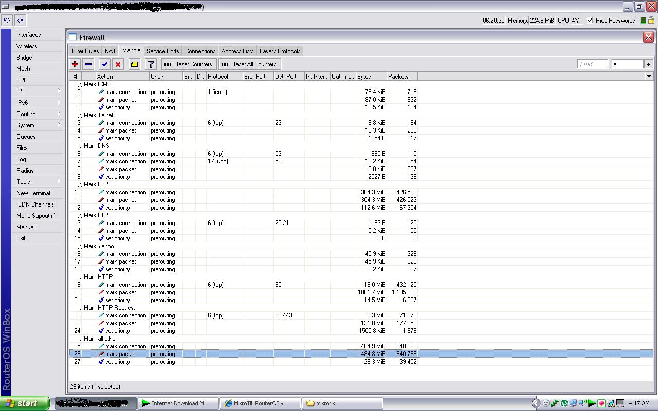Viewport: 658px width, 411px height.
Task: Open the 'all' filter dropdown arrow
Action: [648, 64]
